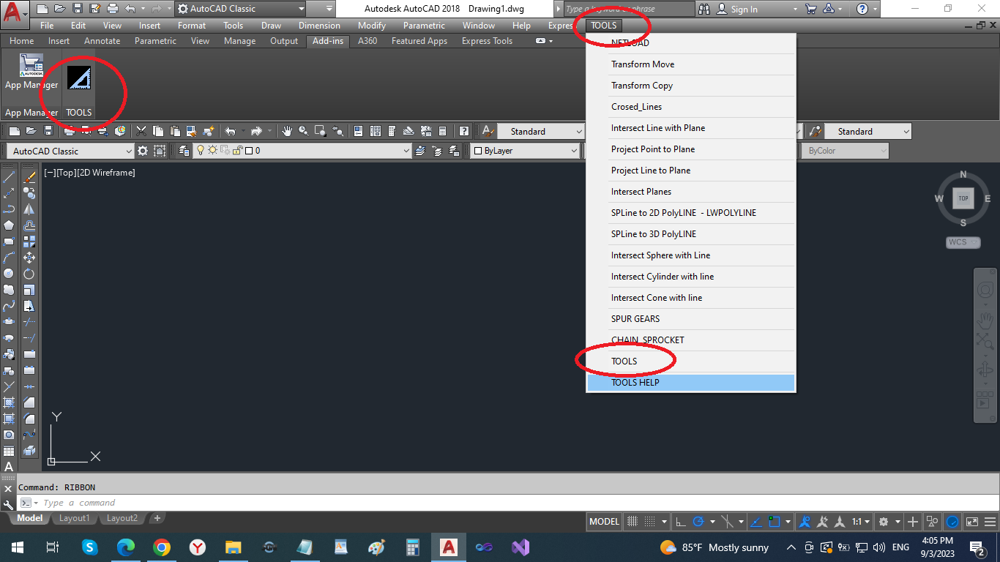
Task: Toggle Polar Tracking in status bar
Action: [x=698, y=522]
